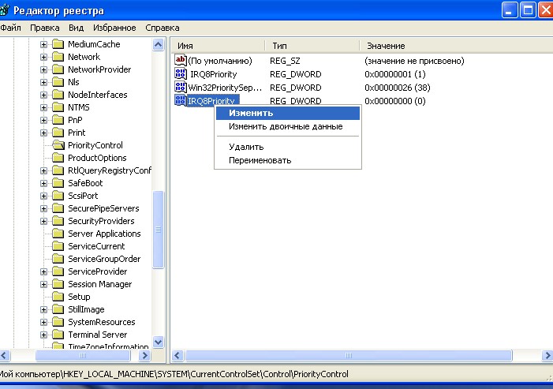Click the string icon of (По умолчанию) value
Screen dimensions: 553x389
click(180, 60)
